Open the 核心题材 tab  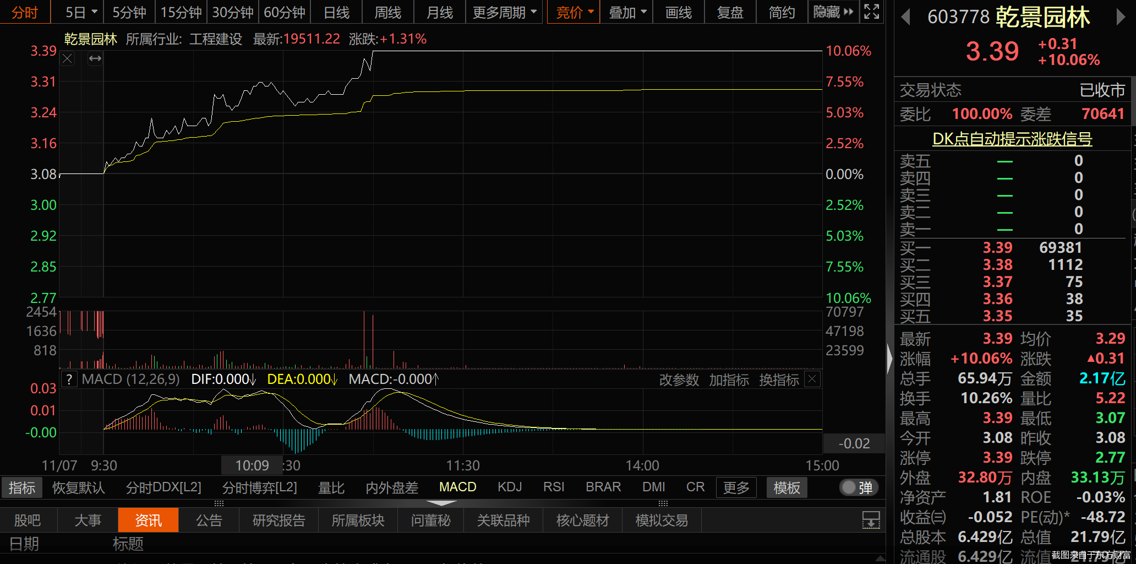[x=583, y=520]
